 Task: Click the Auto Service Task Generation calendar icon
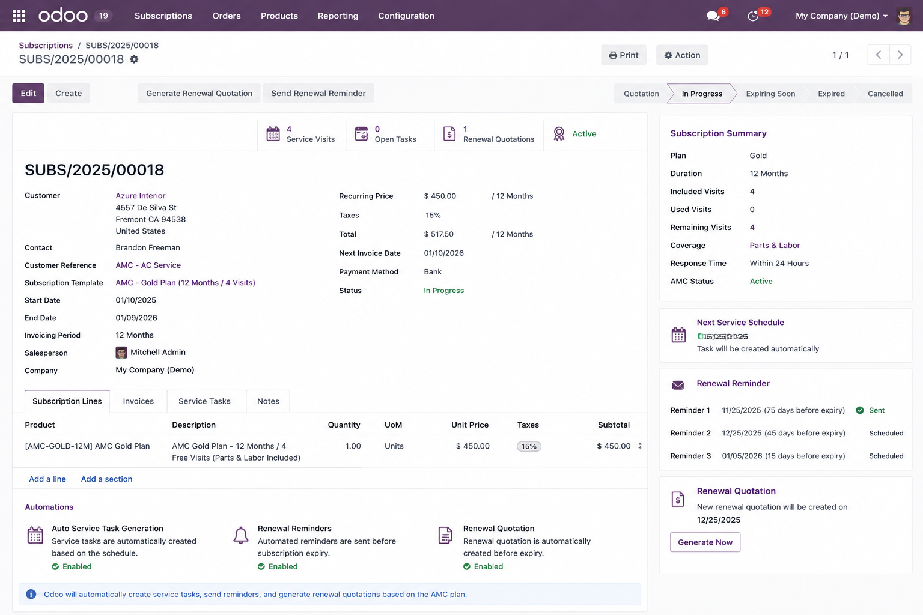[x=35, y=535]
